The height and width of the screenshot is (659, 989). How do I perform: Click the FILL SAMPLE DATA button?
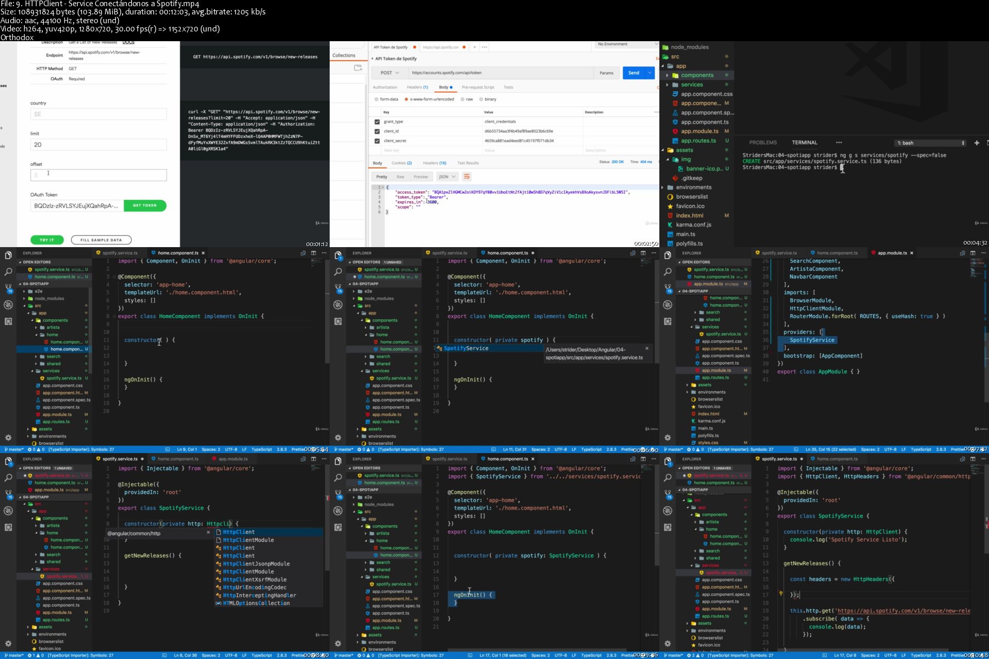pyautogui.click(x=101, y=240)
